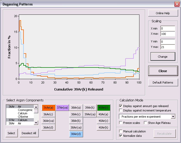Image resolution: width=181 pixels, height=143 pixels.
Task: Uncheck Display against amount gas released
Action: click(121, 106)
